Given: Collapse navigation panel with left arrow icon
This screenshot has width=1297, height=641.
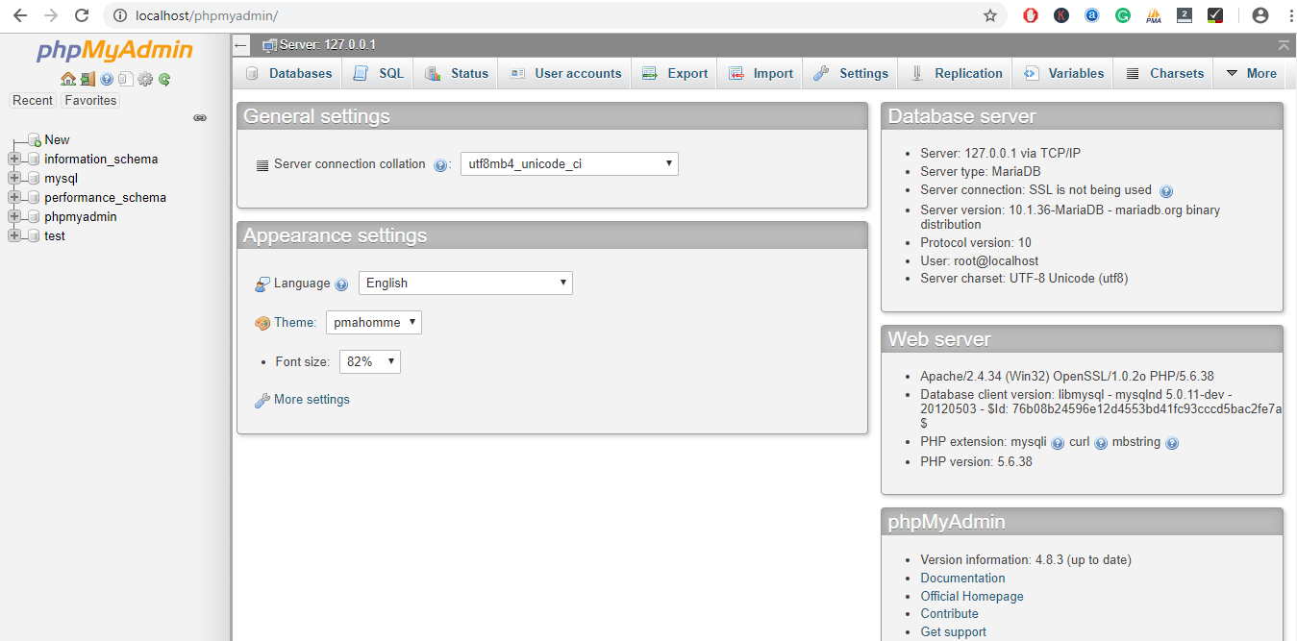Looking at the screenshot, I should [x=241, y=45].
